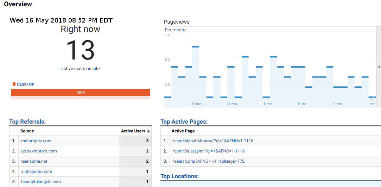
Task: Click the Source column header
Action: tap(27, 131)
